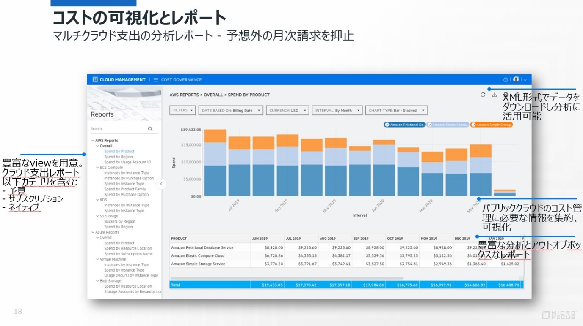Click the help question mark icon

coord(505,80)
